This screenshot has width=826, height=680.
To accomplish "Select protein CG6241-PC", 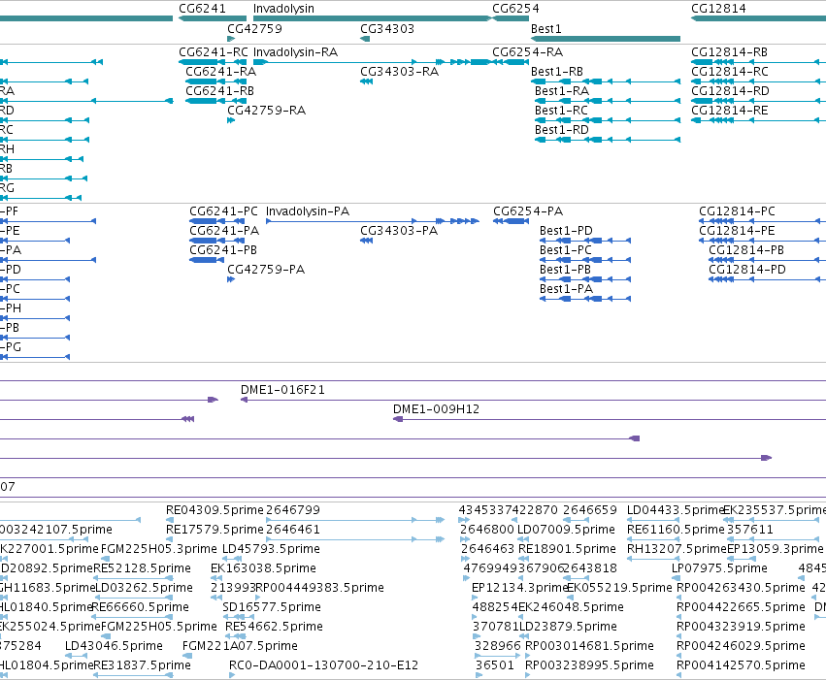I will click(x=218, y=221).
